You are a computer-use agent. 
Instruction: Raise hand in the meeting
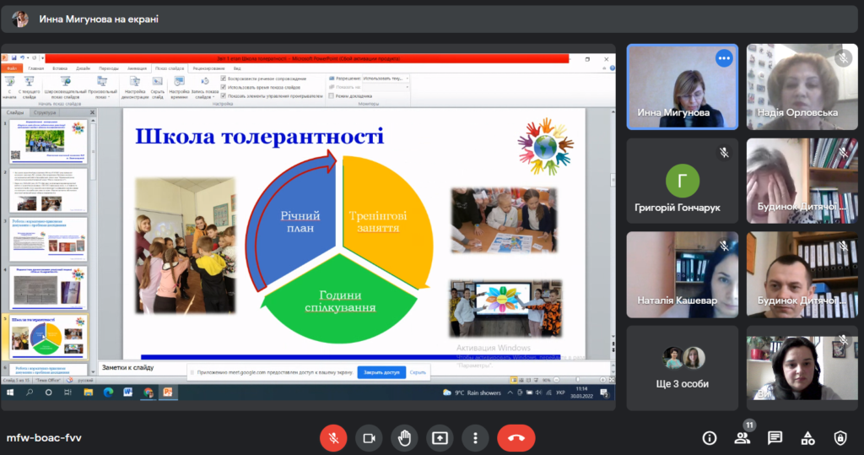click(x=404, y=438)
